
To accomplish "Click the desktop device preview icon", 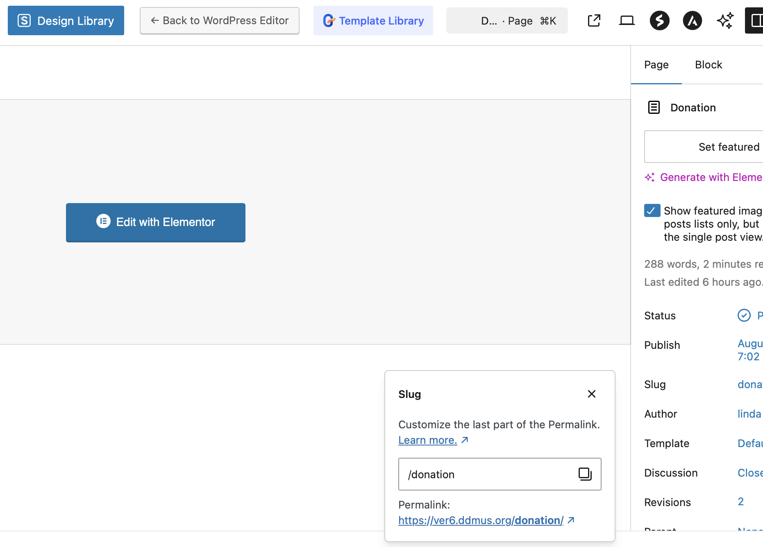I will pyautogui.click(x=627, y=20).
